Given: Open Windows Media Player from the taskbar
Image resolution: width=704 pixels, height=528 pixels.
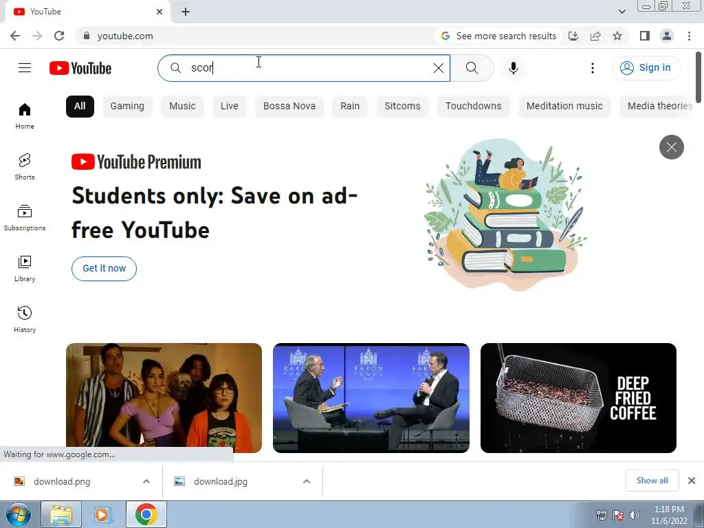Looking at the screenshot, I should point(102,514).
